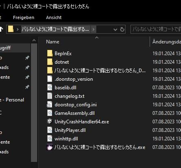Select the dotnet folder name
This screenshot has height=168, width=181.
(x=62, y=62)
